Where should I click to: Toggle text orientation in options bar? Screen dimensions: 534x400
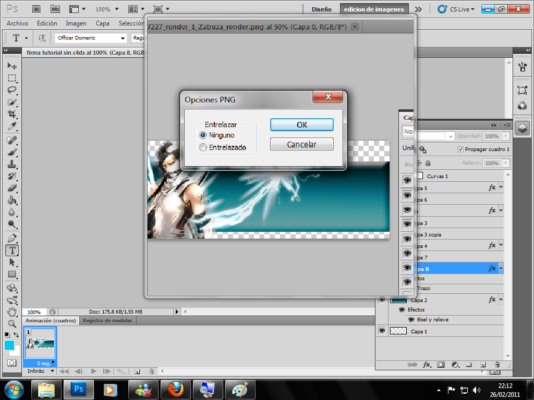click(x=42, y=38)
